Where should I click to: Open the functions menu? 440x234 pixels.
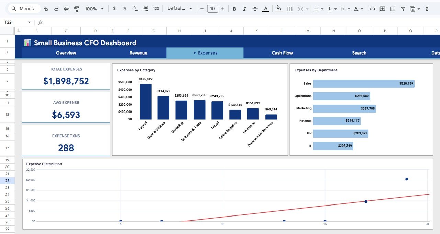pos(426,9)
